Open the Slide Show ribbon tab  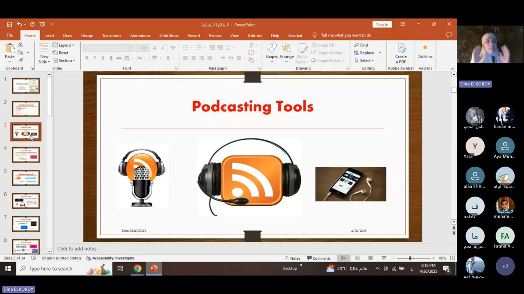pos(169,36)
